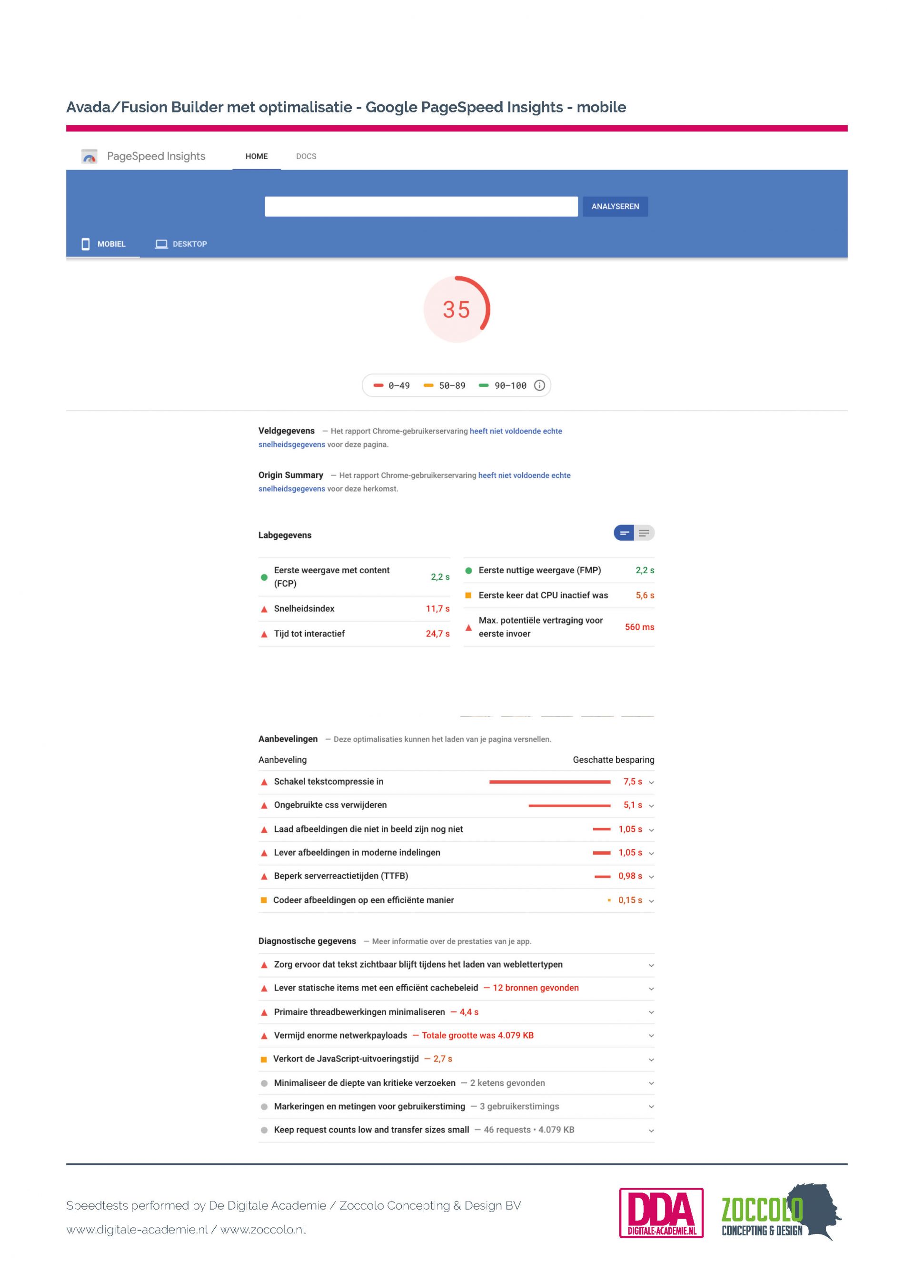Screen dimensions: 914x1283
Task: Expand 'Schakel tekstcompressie in' recommendation
Action: click(457, 782)
